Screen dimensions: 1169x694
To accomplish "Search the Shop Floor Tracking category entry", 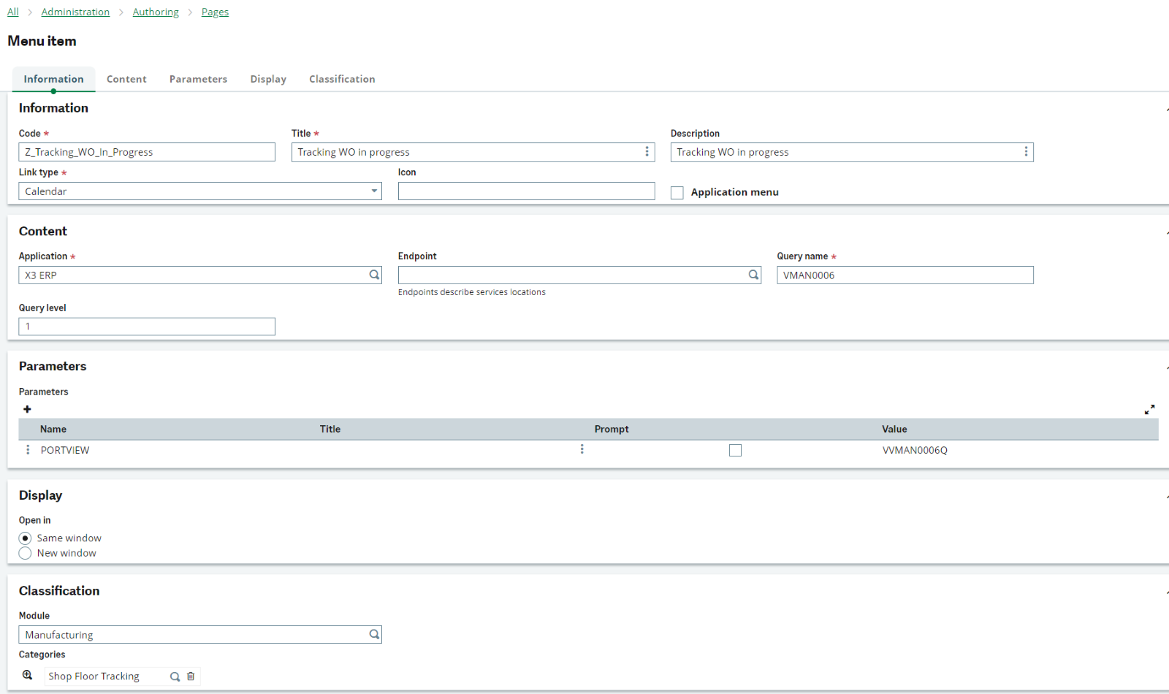I will (175, 676).
